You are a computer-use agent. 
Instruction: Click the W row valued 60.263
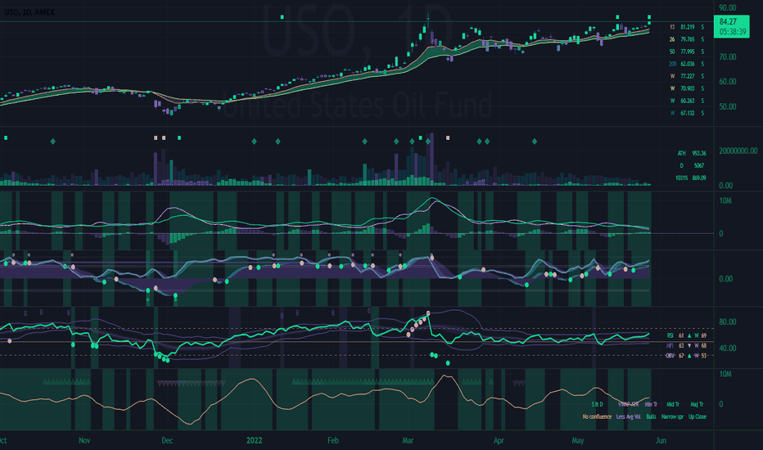click(687, 101)
